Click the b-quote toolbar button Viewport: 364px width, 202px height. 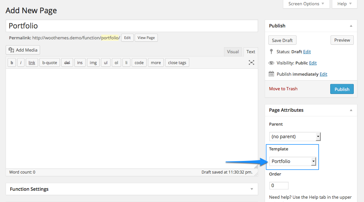click(x=50, y=62)
